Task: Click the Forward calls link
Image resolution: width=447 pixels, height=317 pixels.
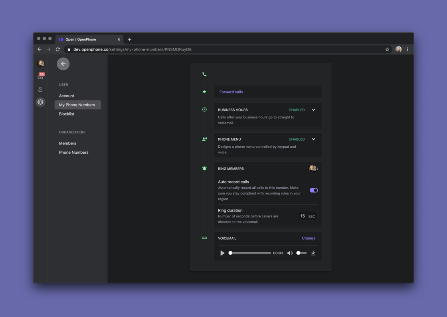Action: point(231,92)
